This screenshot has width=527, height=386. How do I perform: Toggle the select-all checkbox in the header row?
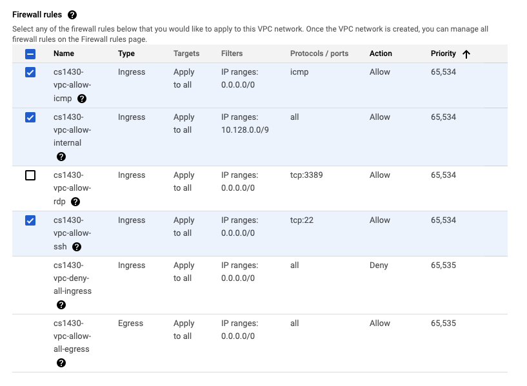(x=30, y=54)
